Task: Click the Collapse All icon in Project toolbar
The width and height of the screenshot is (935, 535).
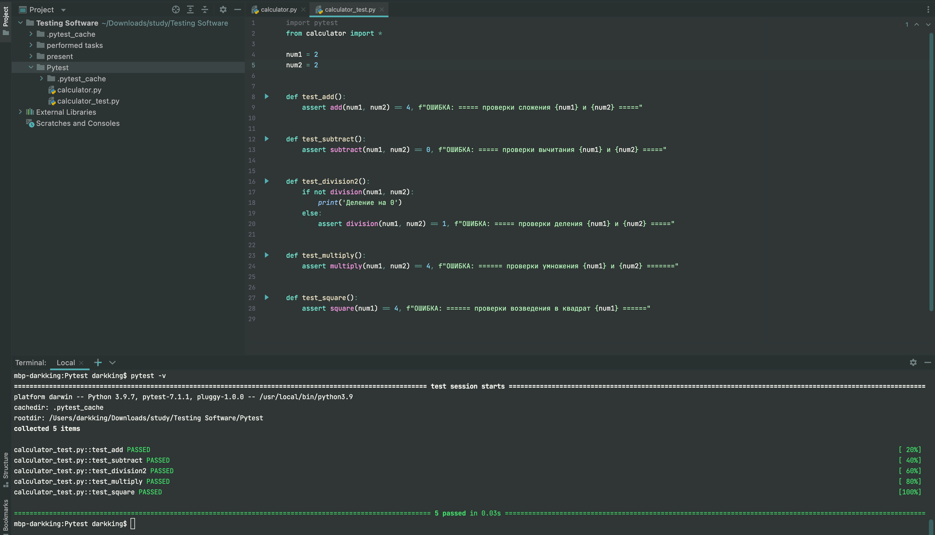Action: coord(205,9)
